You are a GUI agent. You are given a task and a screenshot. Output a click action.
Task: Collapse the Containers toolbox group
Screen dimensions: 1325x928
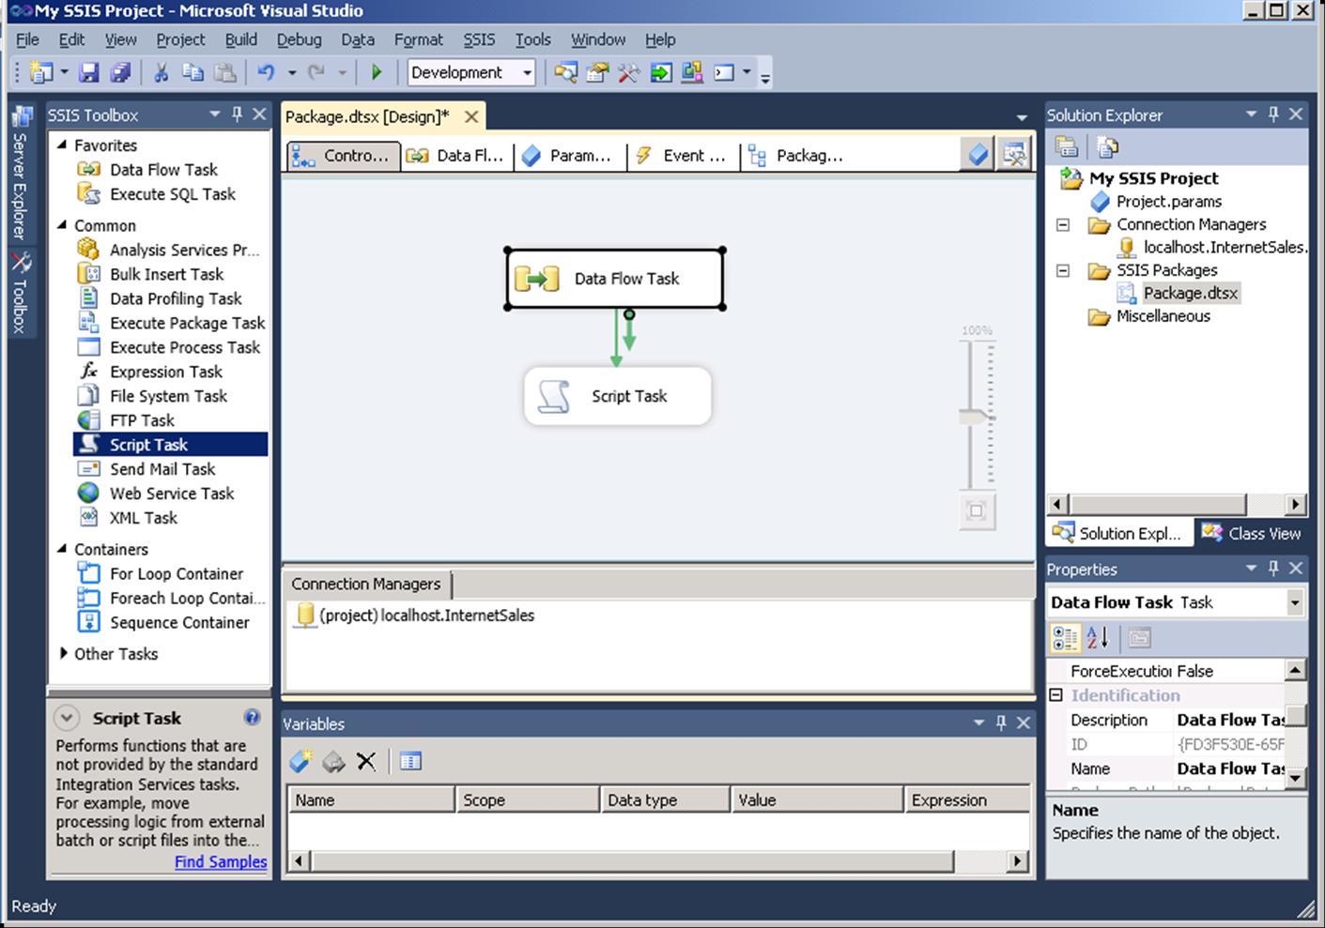click(x=62, y=549)
